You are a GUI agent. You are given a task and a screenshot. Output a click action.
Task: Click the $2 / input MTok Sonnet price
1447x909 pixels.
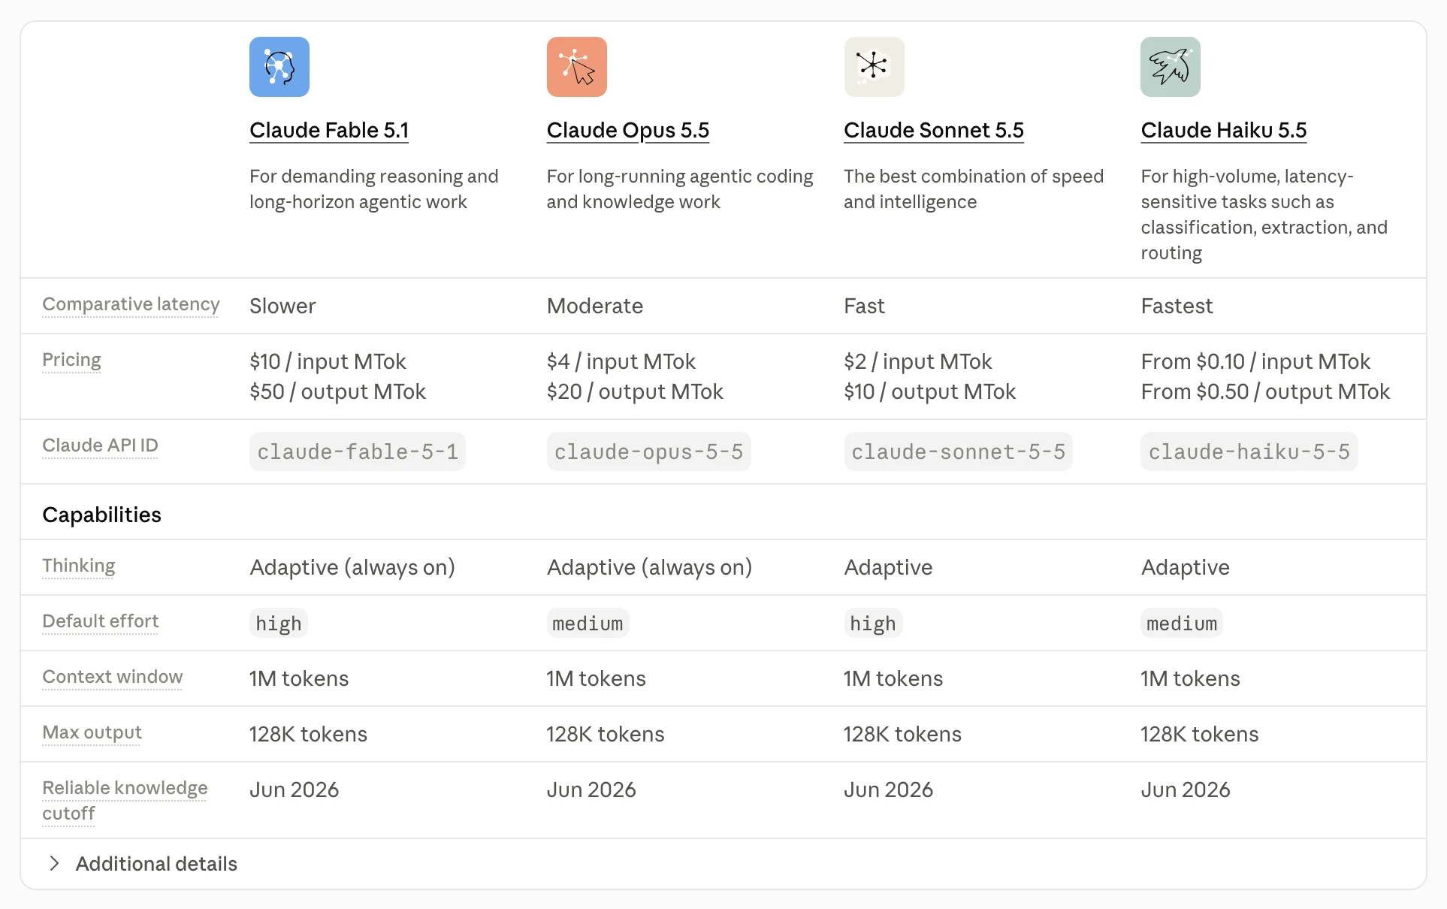(917, 361)
